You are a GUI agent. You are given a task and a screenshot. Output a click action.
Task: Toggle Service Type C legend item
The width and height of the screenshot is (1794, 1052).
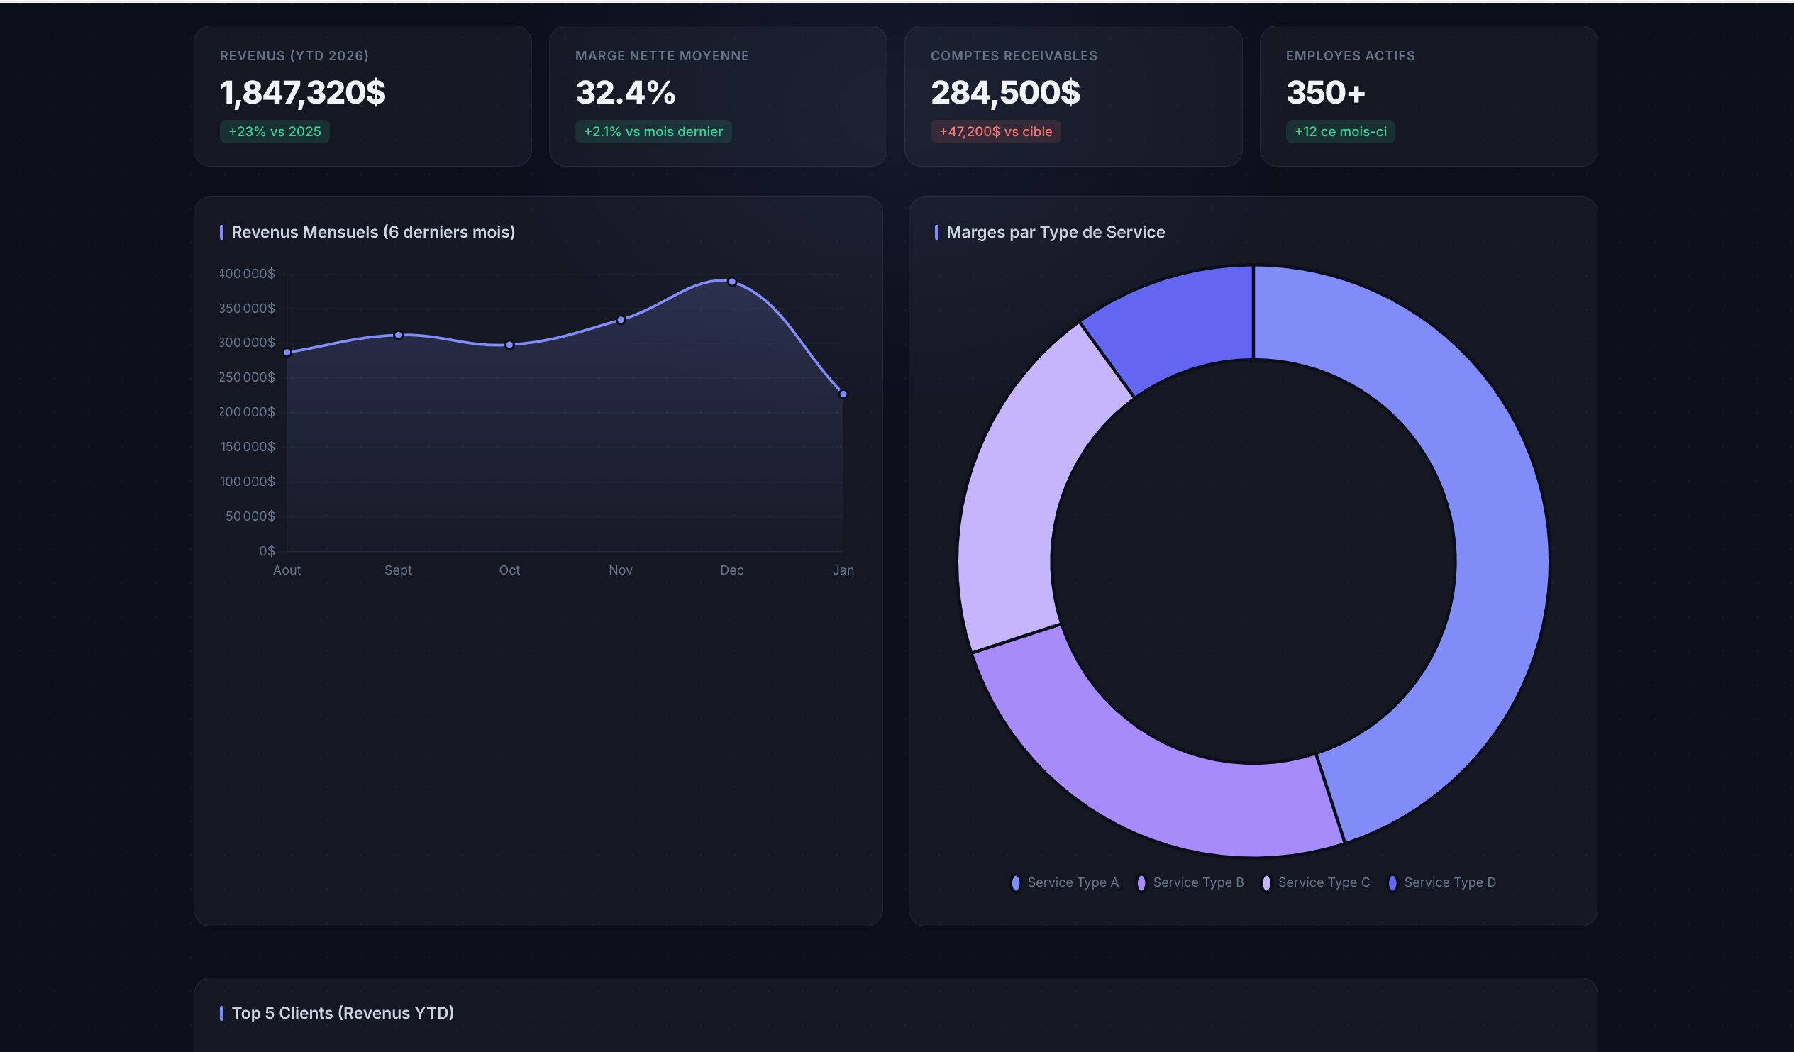click(x=1317, y=882)
